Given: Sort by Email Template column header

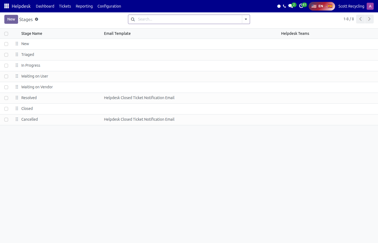Looking at the screenshot, I should coord(117,33).
